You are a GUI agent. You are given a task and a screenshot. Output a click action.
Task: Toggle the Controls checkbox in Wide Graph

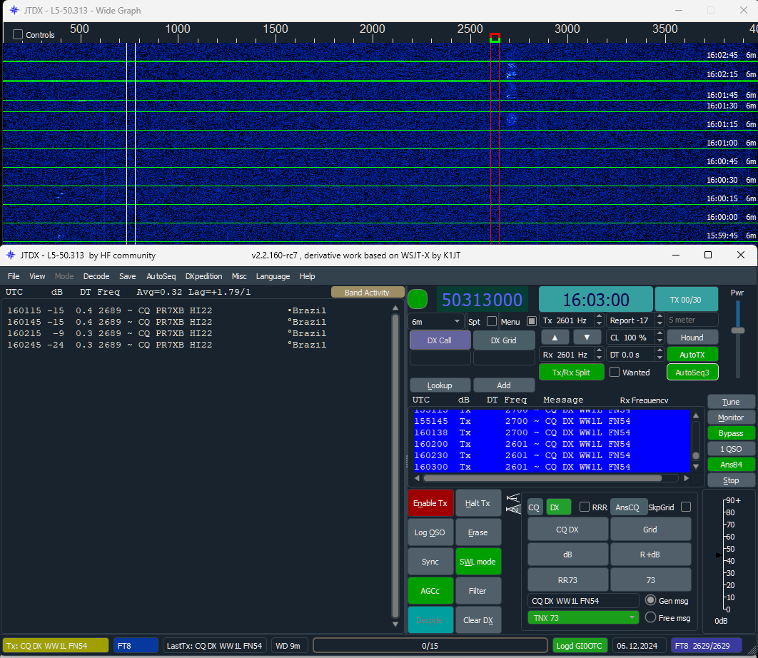(18, 34)
